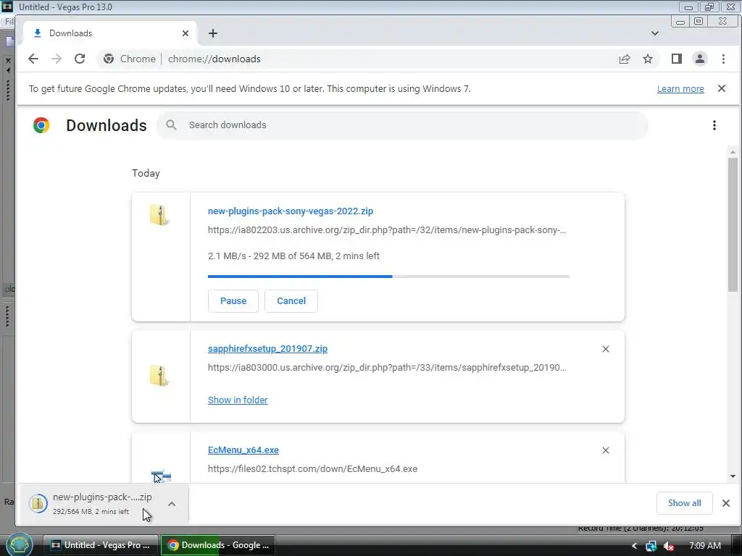The height and width of the screenshot is (556, 742).
Task: Click the EcMenu_x64.exe source URL text
Action: click(x=312, y=469)
